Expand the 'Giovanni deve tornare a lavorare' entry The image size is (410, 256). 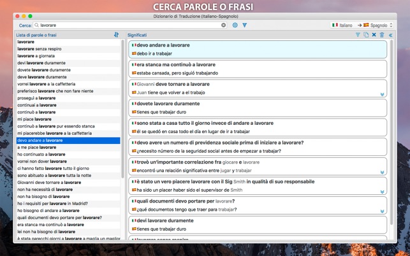(383, 94)
